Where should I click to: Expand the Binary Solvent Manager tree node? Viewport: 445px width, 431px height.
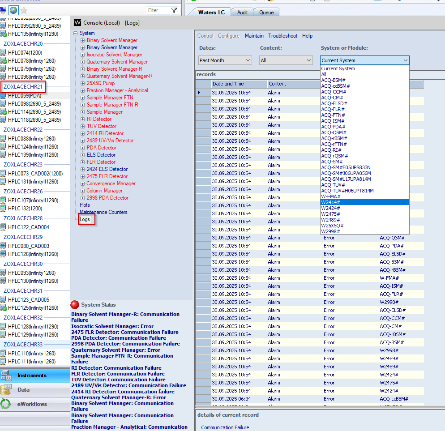[x=81, y=40]
